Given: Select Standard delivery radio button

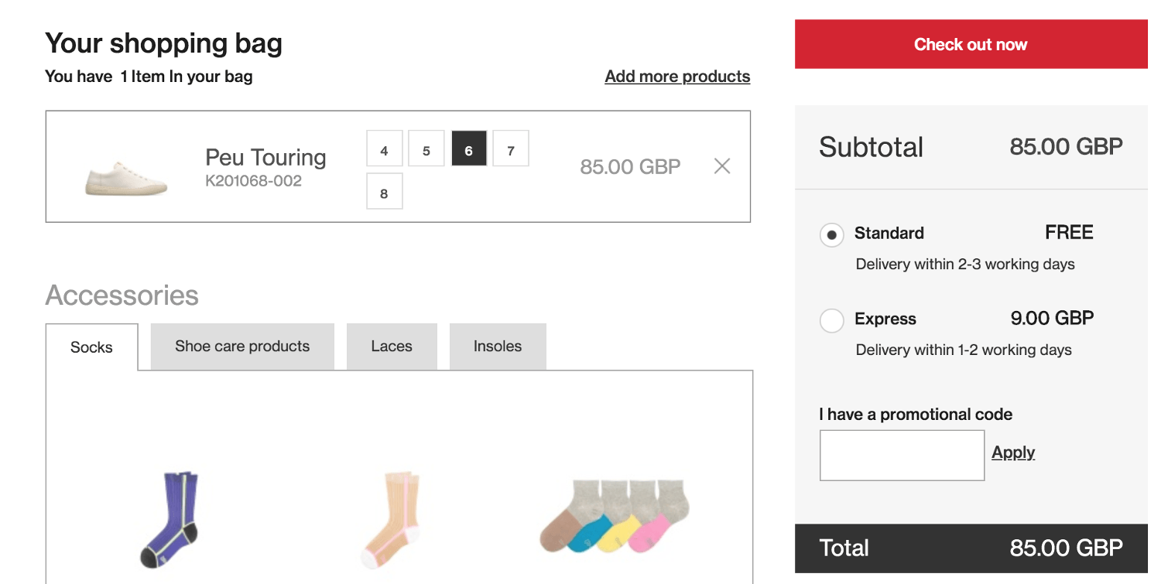Looking at the screenshot, I should [x=831, y=234].
